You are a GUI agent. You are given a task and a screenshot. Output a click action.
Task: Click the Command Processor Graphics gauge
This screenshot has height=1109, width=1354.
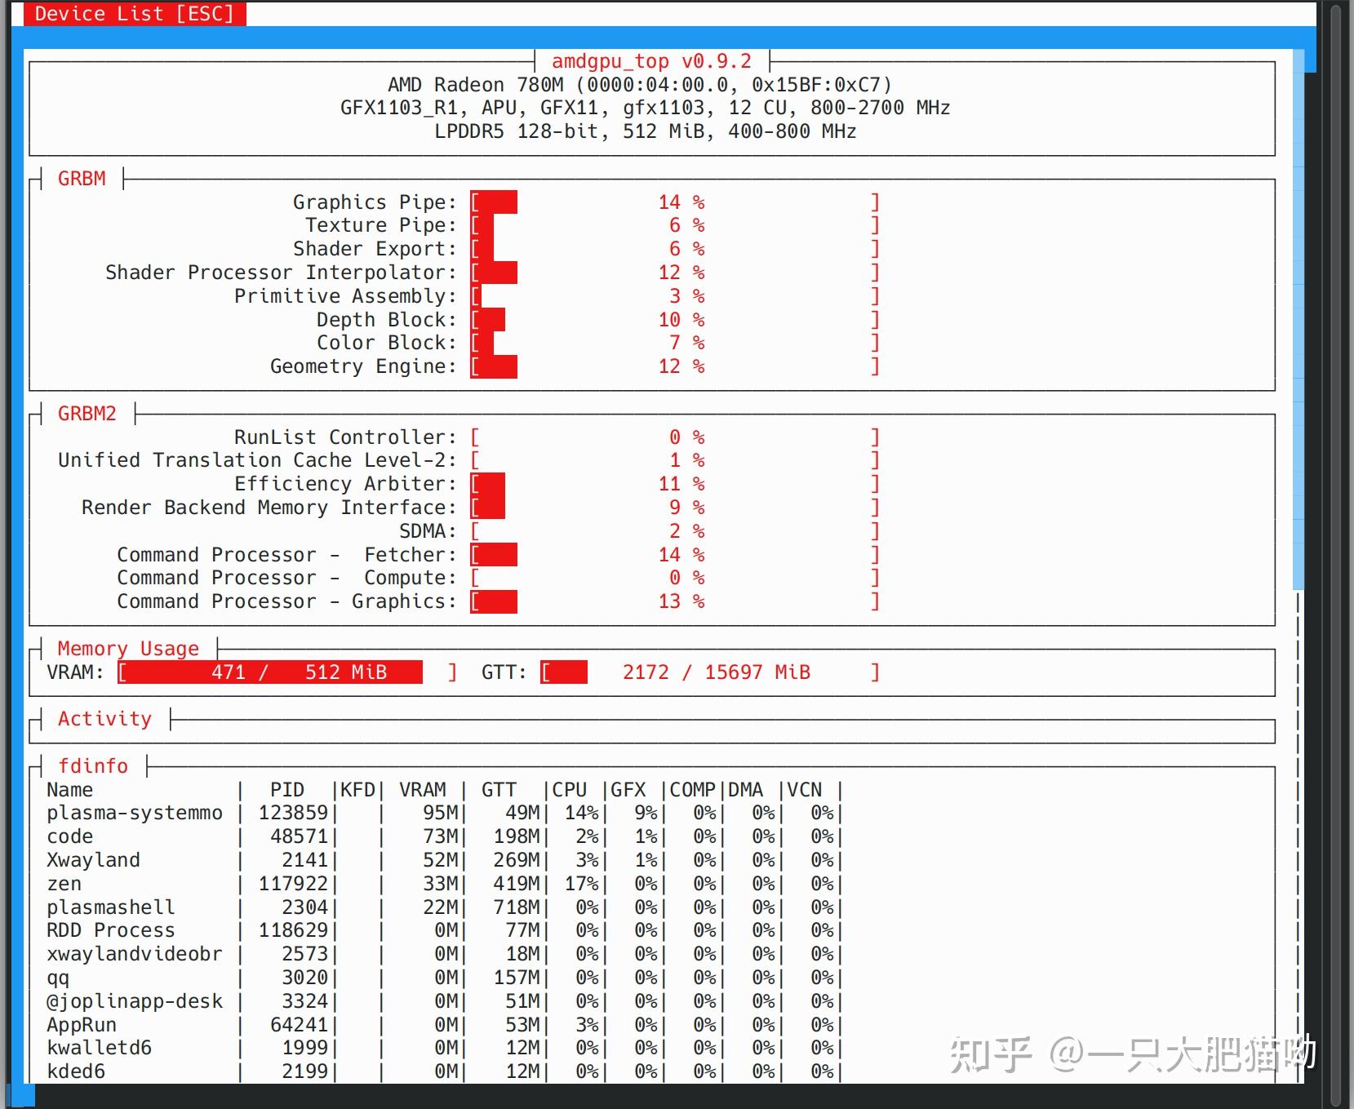(x=674, y=601)
